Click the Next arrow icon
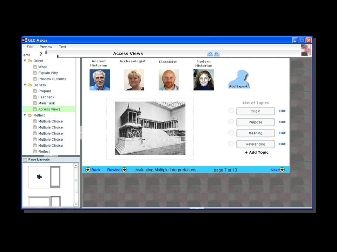 point(282,170)
